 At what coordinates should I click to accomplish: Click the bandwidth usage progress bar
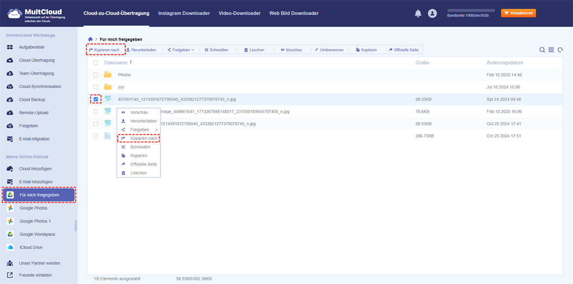point(471,10)
